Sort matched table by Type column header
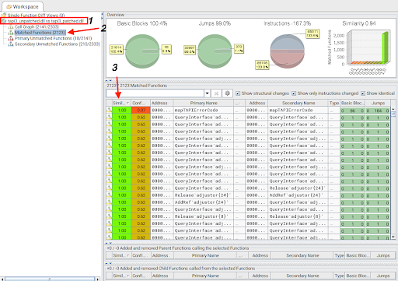This screenshot has width=398, height=281. point(334,103)
